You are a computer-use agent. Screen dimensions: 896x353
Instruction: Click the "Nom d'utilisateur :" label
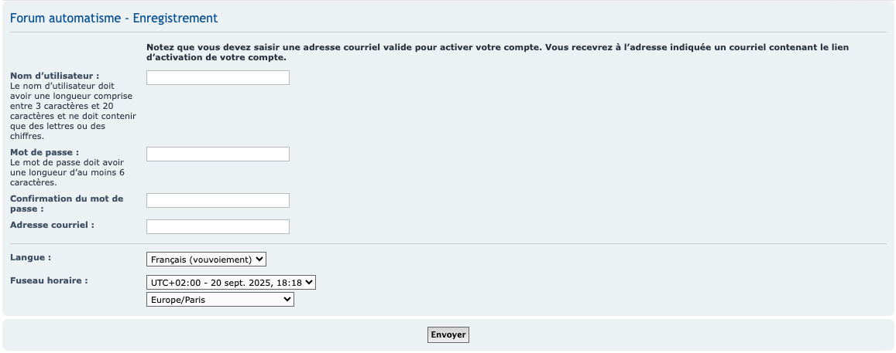tap(55, 76)
